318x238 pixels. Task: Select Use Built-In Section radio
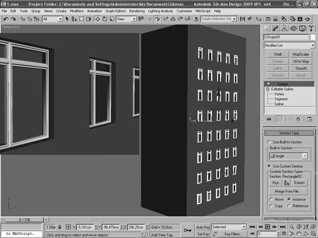pos(269,142)
